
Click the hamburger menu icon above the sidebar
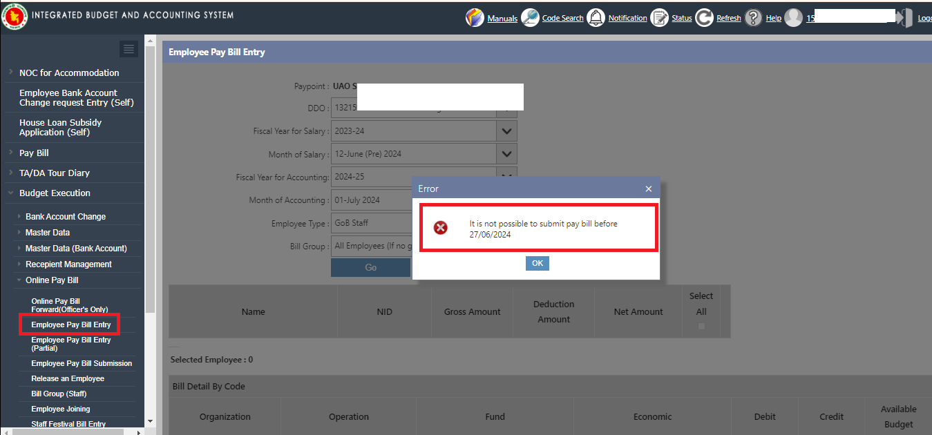(129, 48)
